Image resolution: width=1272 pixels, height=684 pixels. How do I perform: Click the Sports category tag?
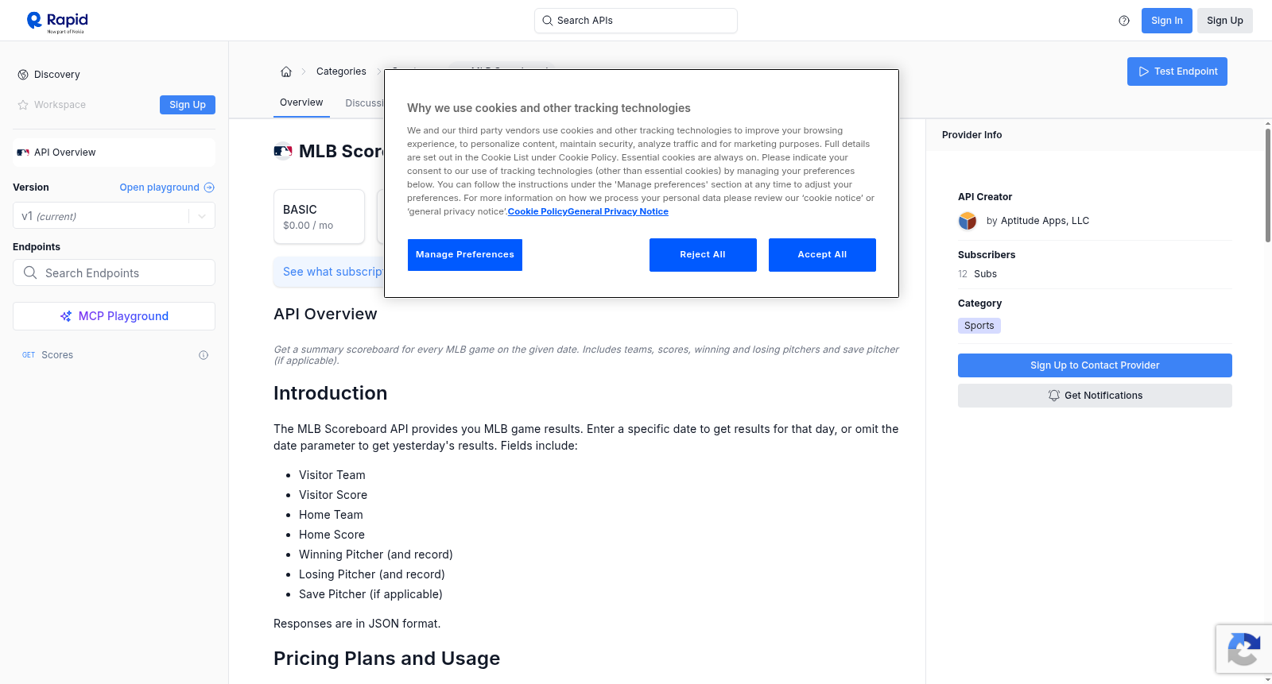(x=979, y=326)
